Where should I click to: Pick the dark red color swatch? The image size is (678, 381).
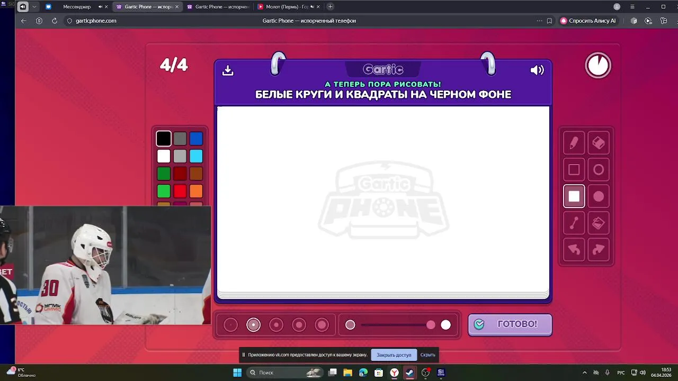pos(180,174)
